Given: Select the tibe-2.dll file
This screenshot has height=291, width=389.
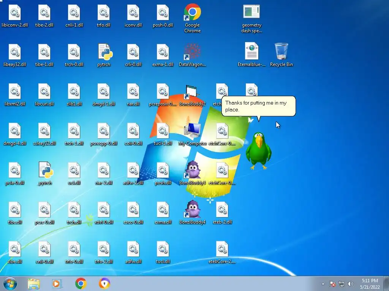Looking at the screenshot, I should click(x=44, y=16).
